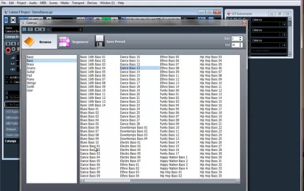Open preset browser for second Catanya VST slot
This screenshot has height=191, width=304.
pos(285,35)
